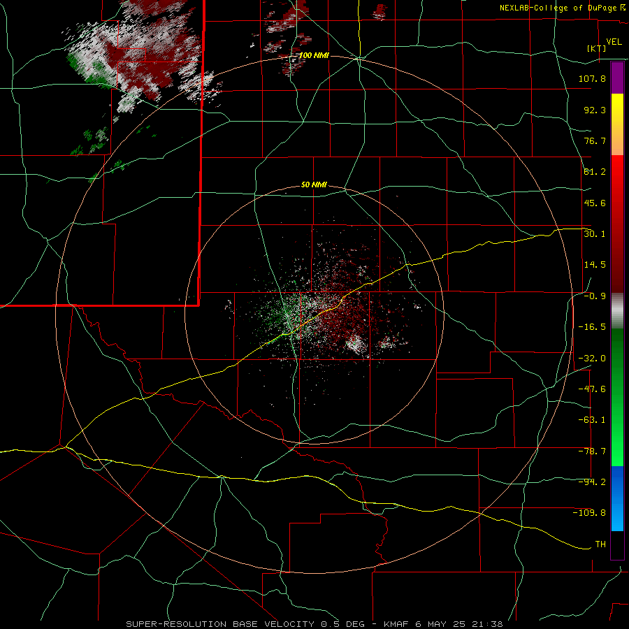Click the 92.3 legend value
The height and width of the screenshot is (629, 629).
point(595,110)
